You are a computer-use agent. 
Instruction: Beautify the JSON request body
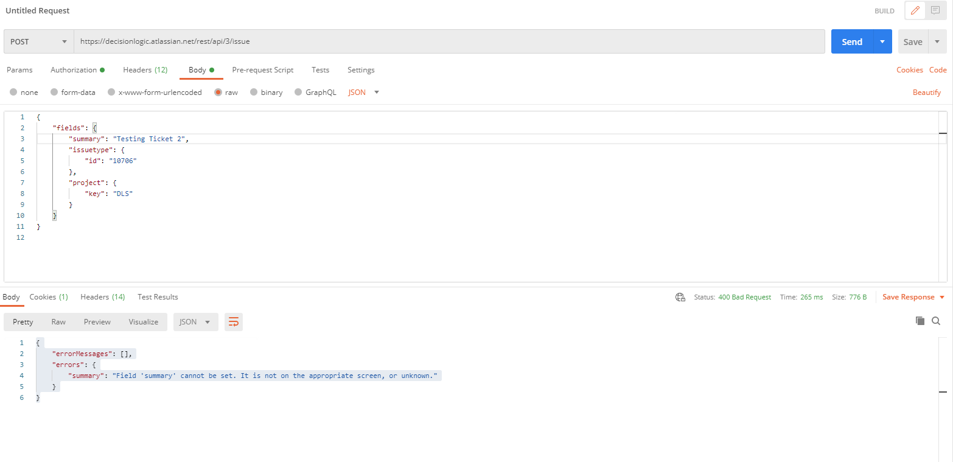coord(927,92)
